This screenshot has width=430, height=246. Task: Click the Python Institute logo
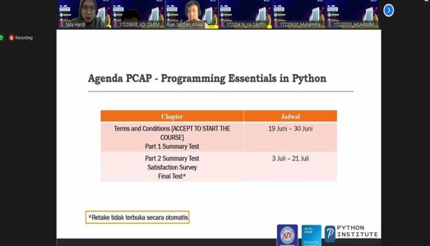(x=351, y=233)
